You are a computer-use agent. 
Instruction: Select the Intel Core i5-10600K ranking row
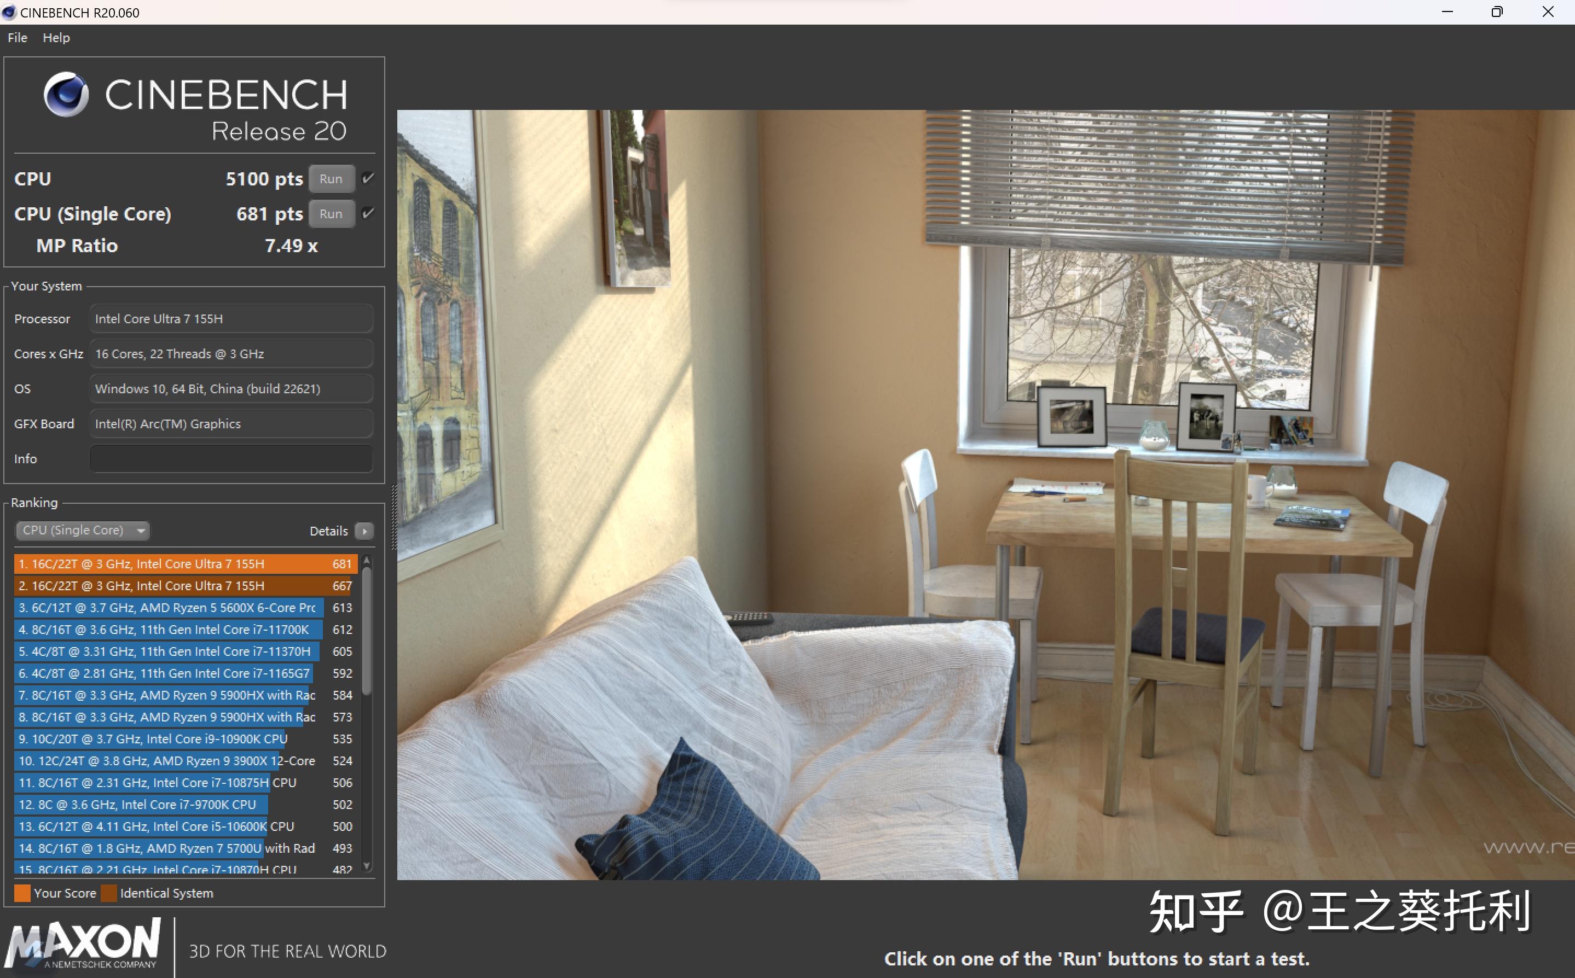tap(186, 826)
